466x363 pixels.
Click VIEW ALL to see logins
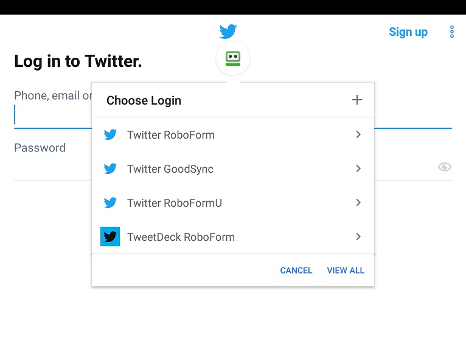pyautogui.click(x=346, y=271)
